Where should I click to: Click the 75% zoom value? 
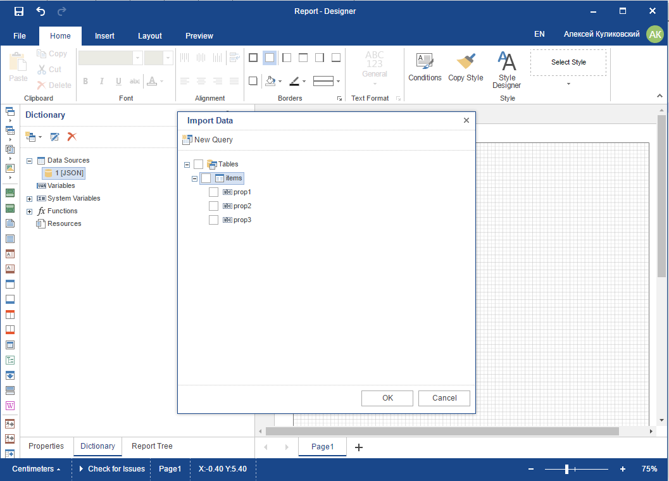649,469
